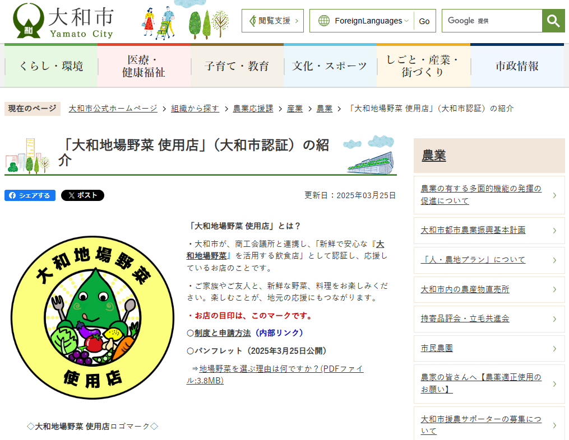Click the ◇大和地場野菜 使用店ロゴマーク◇ caption

coord(92,426)
